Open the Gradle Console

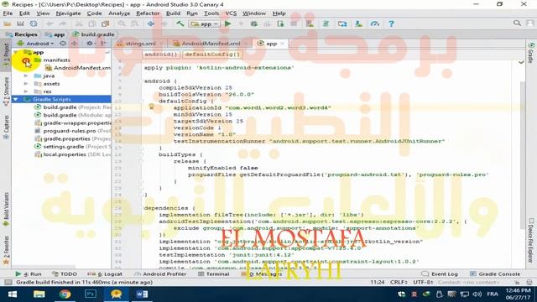click(495, 274)
